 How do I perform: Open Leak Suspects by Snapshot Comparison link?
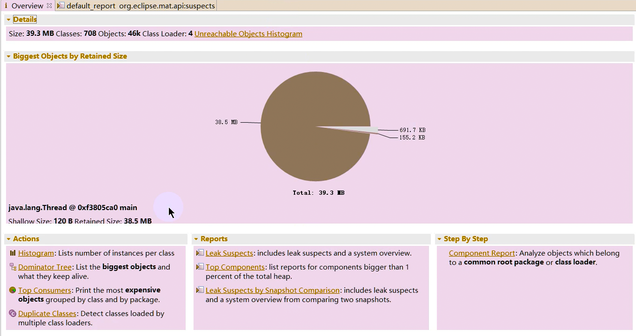pyautogui.click(x=273, y=290)
